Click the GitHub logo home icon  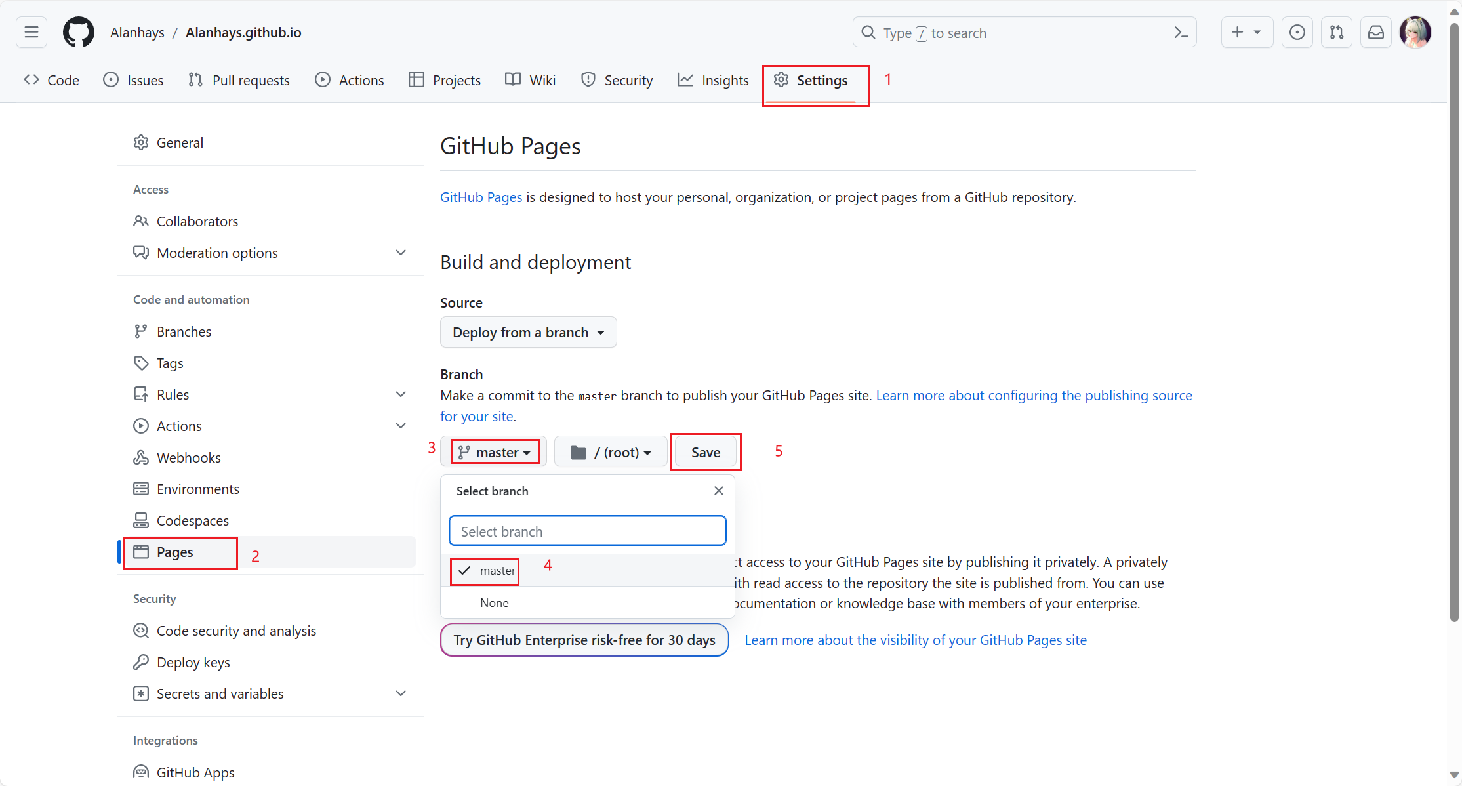tap(78, 32)
